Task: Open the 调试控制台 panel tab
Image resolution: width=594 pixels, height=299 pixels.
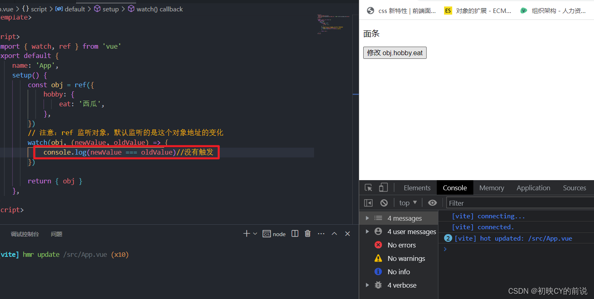Action: [x=25, y=234]
